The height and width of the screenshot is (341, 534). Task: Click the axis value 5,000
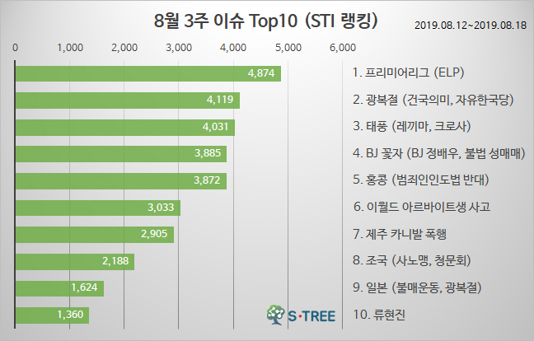point(288,48)
